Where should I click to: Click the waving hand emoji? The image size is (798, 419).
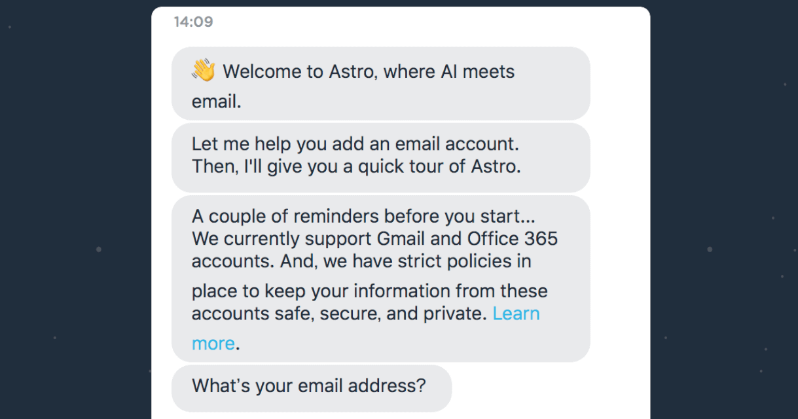pos(204,70)
